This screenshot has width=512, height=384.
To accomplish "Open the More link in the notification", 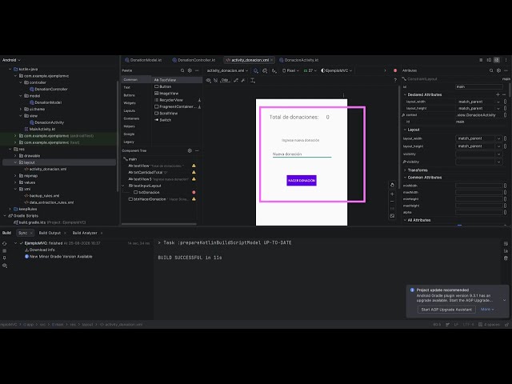I will [x=487, y=310].
